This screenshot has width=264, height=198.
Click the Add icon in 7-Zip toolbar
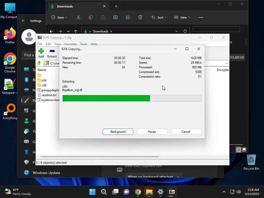click(x=41, y=53)
